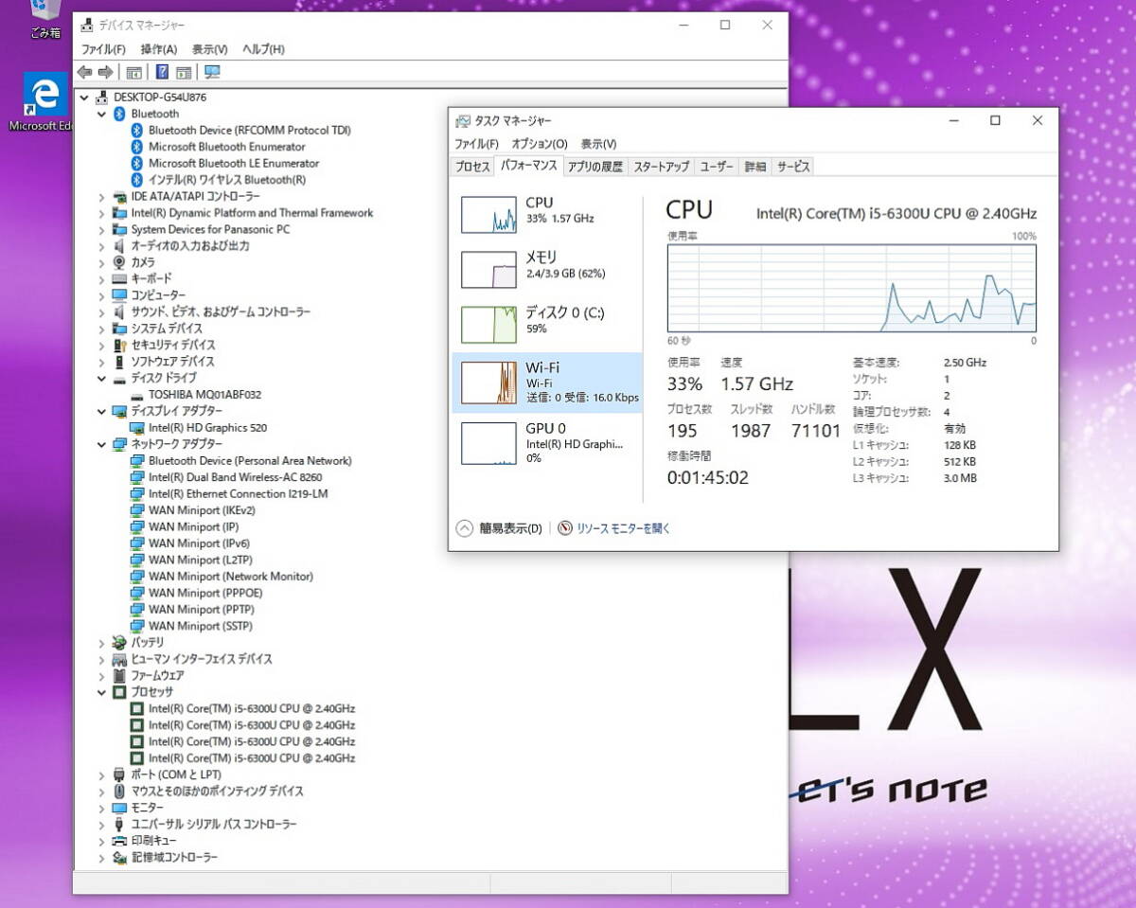Screen dimensions: 1136x908
Task: Click the DESKTOP-G54U876 computer icon
Action: pos(101,97)
